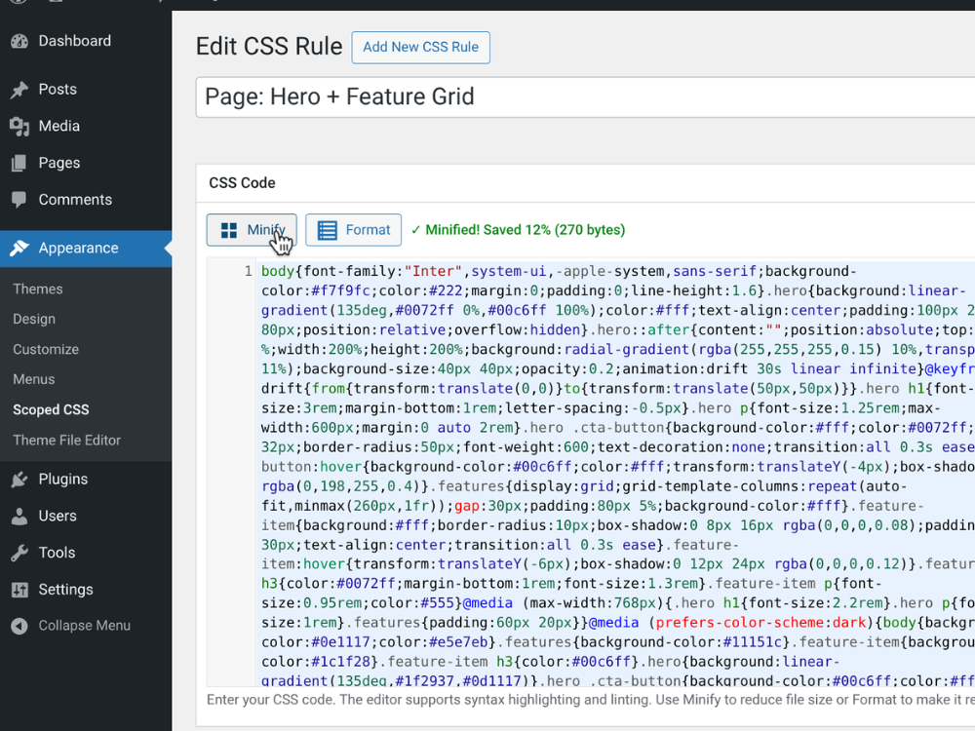Open the Menus submenu link
This screenshot has height=731, width=975.
[x=33, y=379]
